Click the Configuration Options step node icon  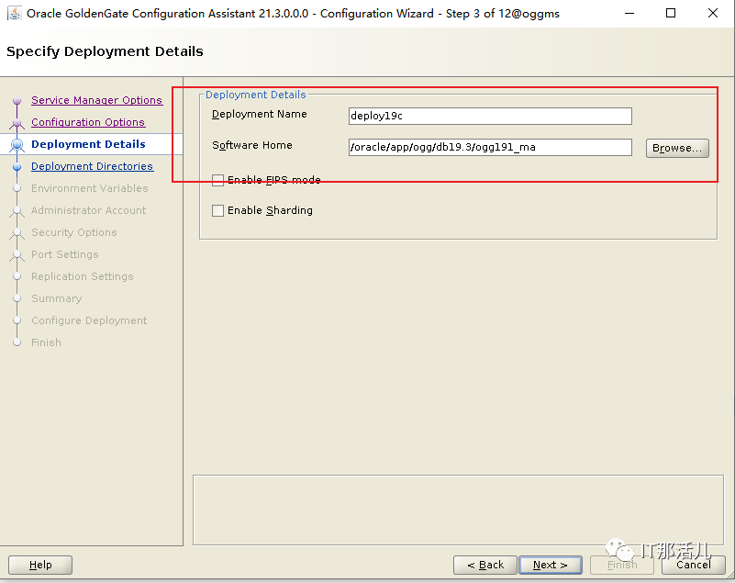tap(17, 123)
